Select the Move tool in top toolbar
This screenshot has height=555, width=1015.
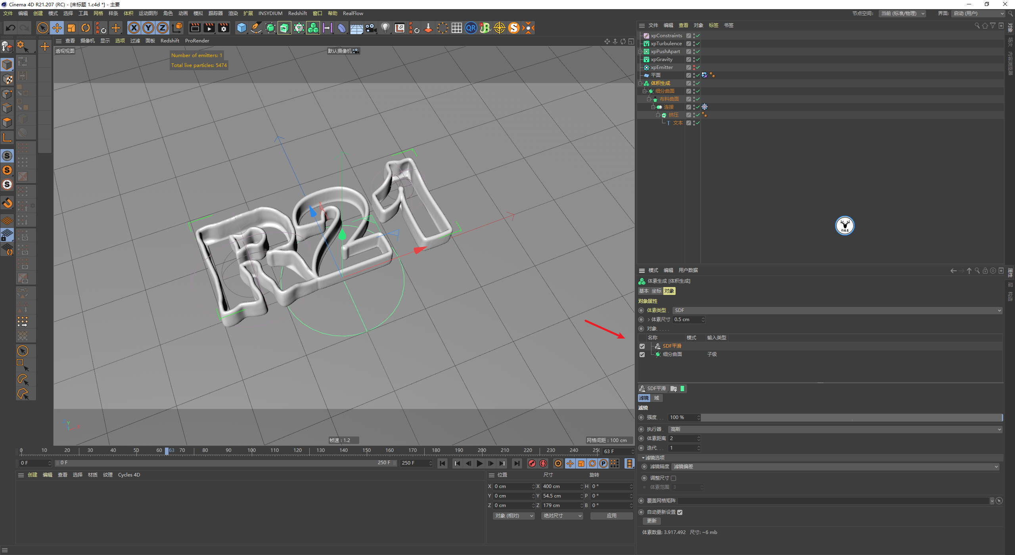(57, 28)
